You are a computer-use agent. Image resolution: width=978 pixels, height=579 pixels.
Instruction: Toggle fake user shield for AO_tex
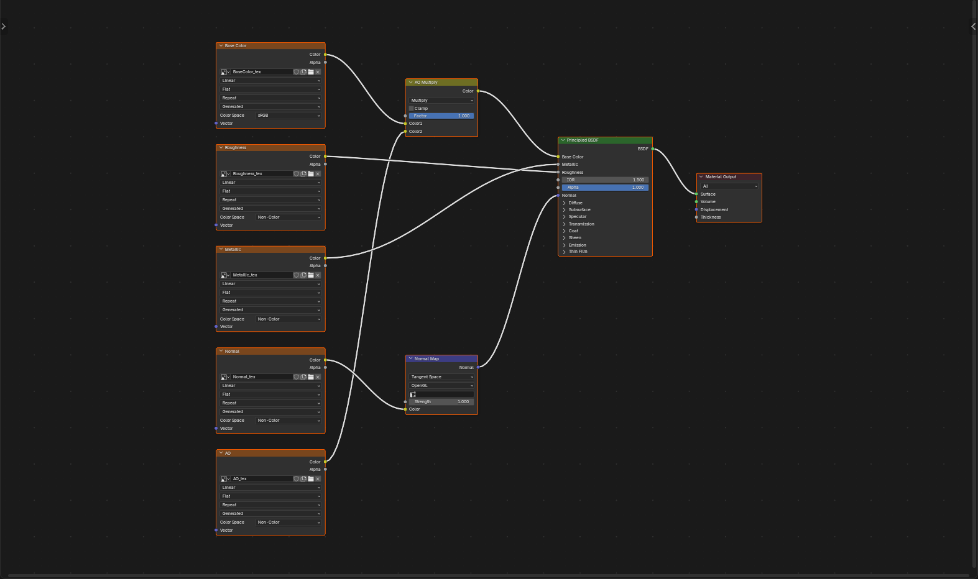click(297, 479)
